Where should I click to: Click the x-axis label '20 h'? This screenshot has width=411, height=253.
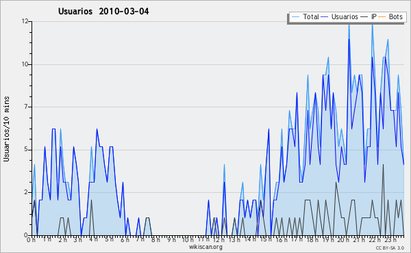coord(343,239)
